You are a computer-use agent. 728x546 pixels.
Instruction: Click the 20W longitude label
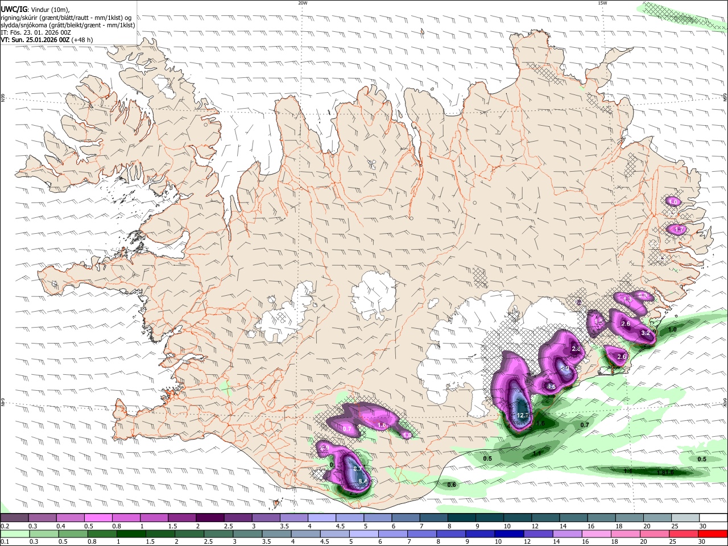point(303,3)
